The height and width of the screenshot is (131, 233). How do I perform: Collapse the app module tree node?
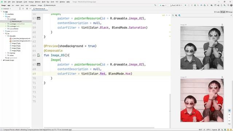[1, 12]
